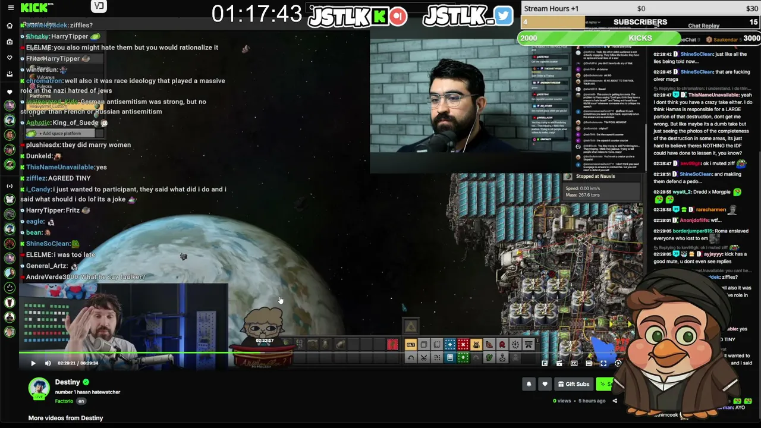Open the Chat Replay tab

click(703, 26)
